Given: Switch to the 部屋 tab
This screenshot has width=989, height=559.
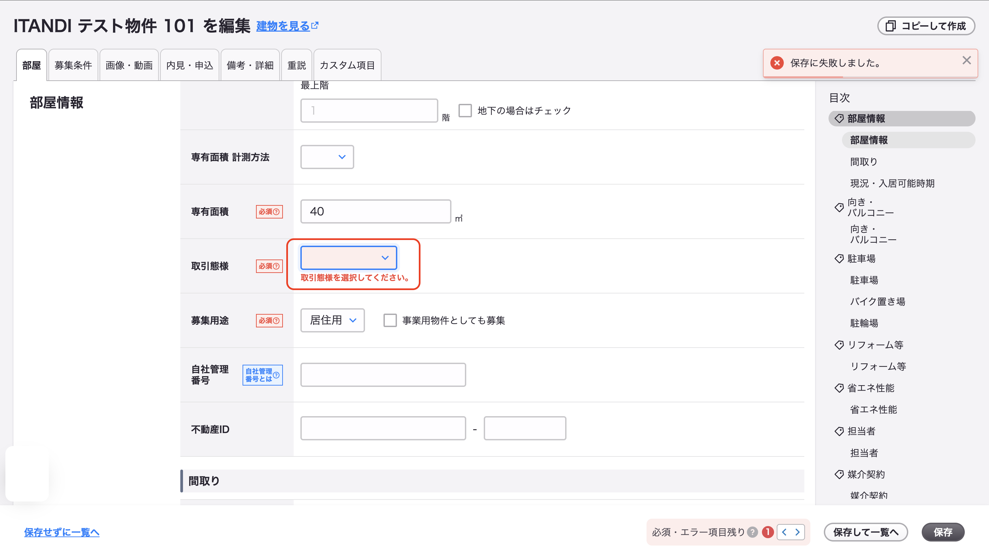Looking at the screenshot, I should pos(32,65).
